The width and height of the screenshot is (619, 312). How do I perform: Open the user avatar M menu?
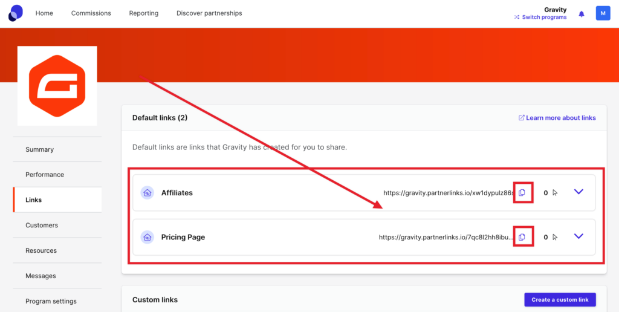tap(603, 13)
